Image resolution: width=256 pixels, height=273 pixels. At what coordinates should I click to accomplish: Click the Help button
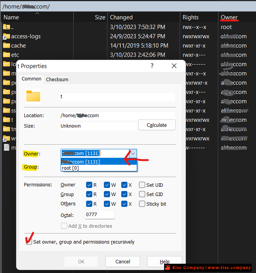[x=164, y=261]
